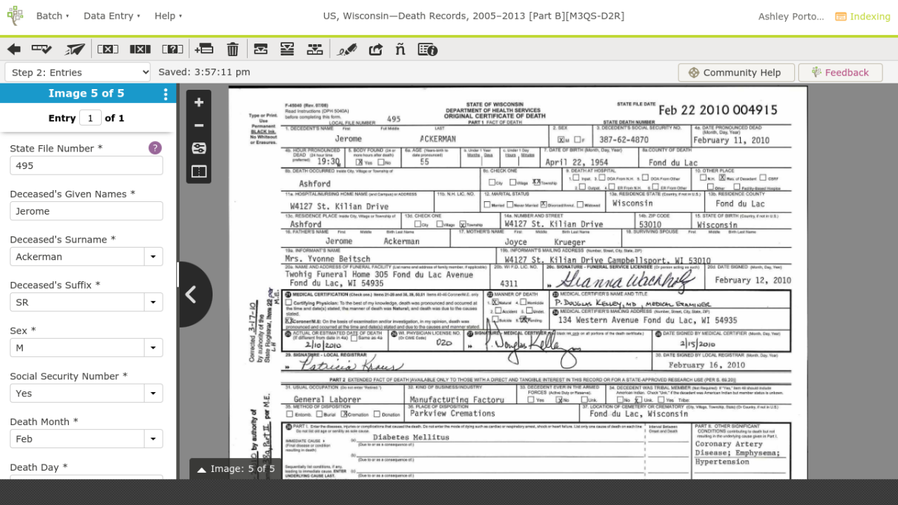Click the solid-filled bracketed X blank icon
This screenshot has height=505, width=898.
[140, 49]
